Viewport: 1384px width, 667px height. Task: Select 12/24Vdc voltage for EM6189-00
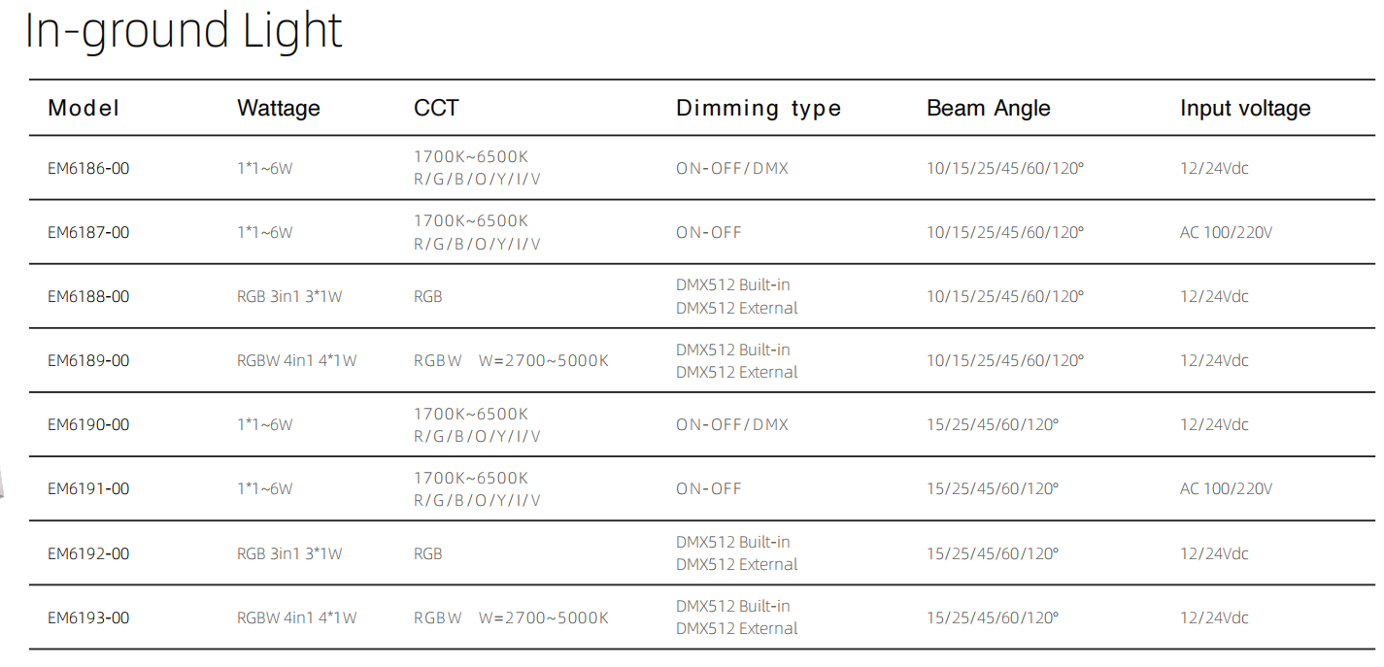click(x=1214, y=360)
